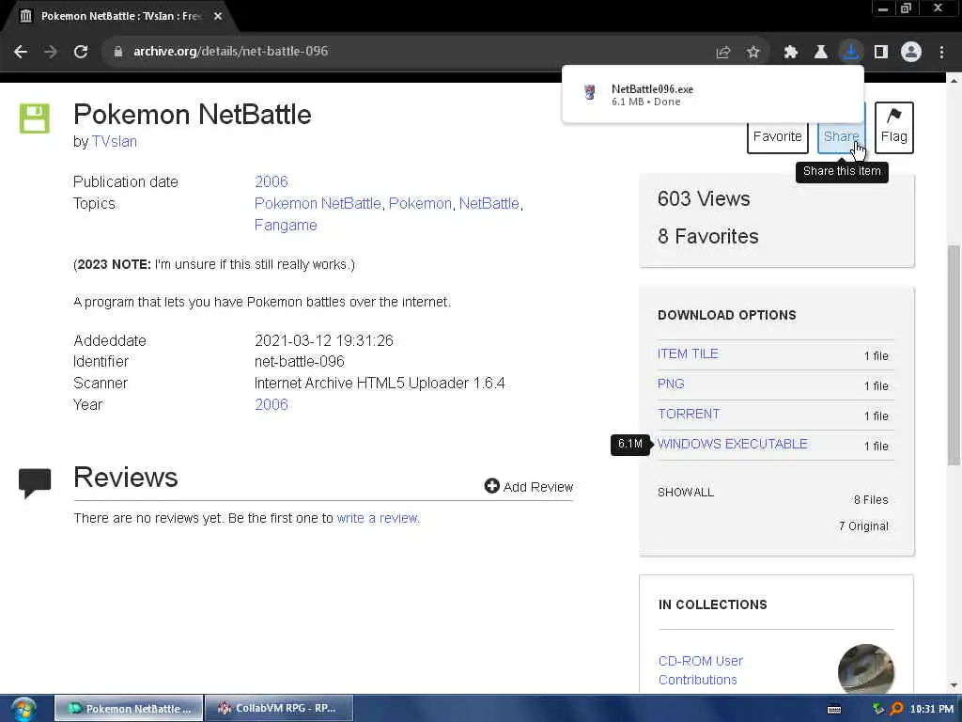Viewport: 962px width, 722px height.
Task: Click the Reviews speech bubble icon
Action: click(x=35, y=482)
